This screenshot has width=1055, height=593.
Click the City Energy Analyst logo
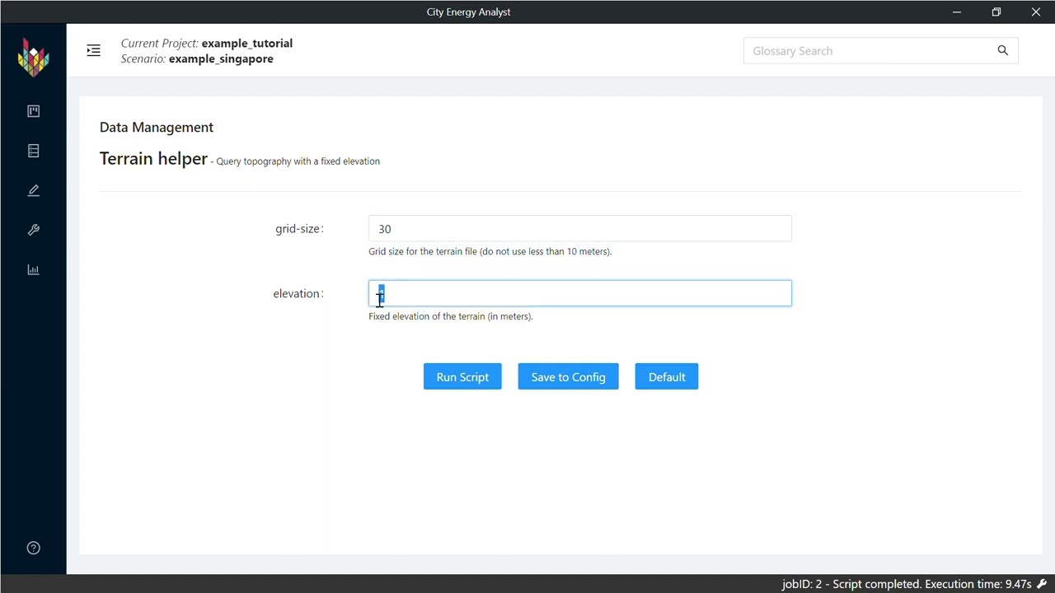[x=34, y=58]
